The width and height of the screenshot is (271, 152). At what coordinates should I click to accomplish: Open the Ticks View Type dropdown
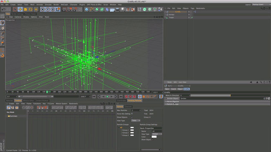click(x=135, y=121)
